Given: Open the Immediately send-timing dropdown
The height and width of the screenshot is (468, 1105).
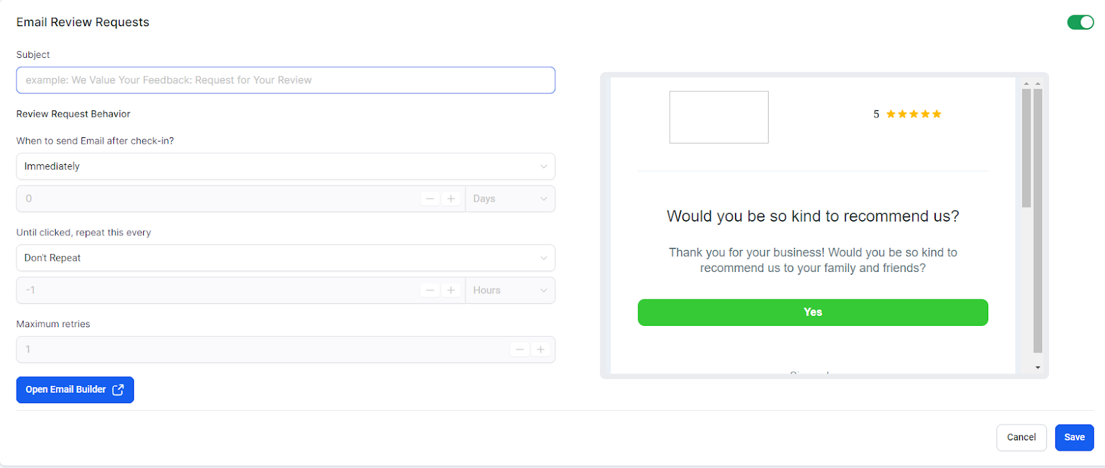Looking at the screenshot, I should point(285,166).
